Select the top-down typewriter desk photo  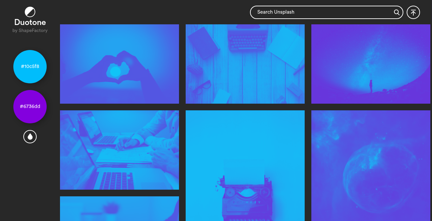pos(245,64)
